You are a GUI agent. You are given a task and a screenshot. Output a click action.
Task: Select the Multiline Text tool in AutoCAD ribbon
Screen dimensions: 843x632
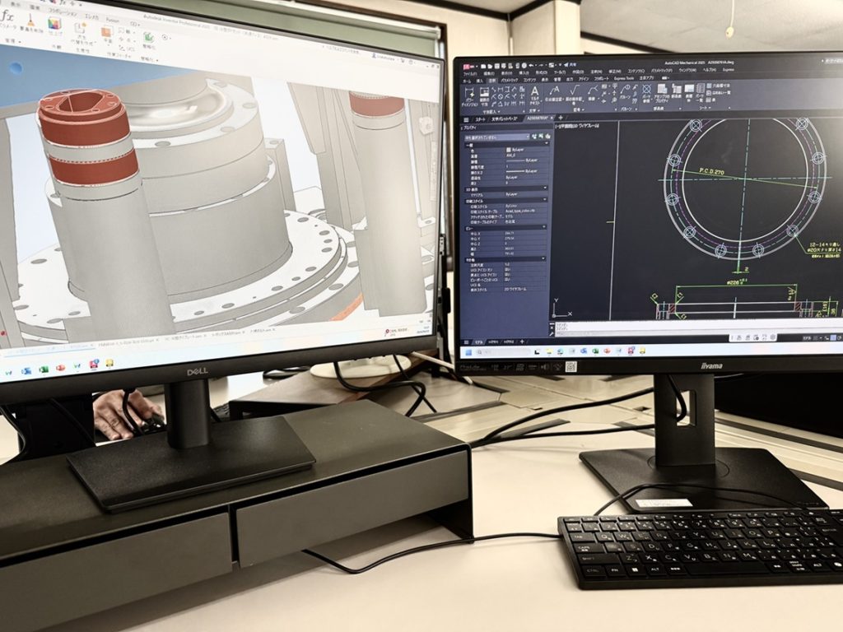[534, 93]
